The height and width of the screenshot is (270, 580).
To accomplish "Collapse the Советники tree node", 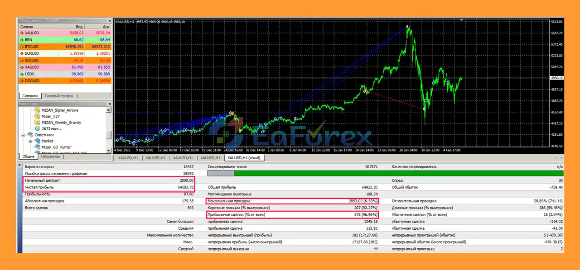I will (x=24, y=135).
